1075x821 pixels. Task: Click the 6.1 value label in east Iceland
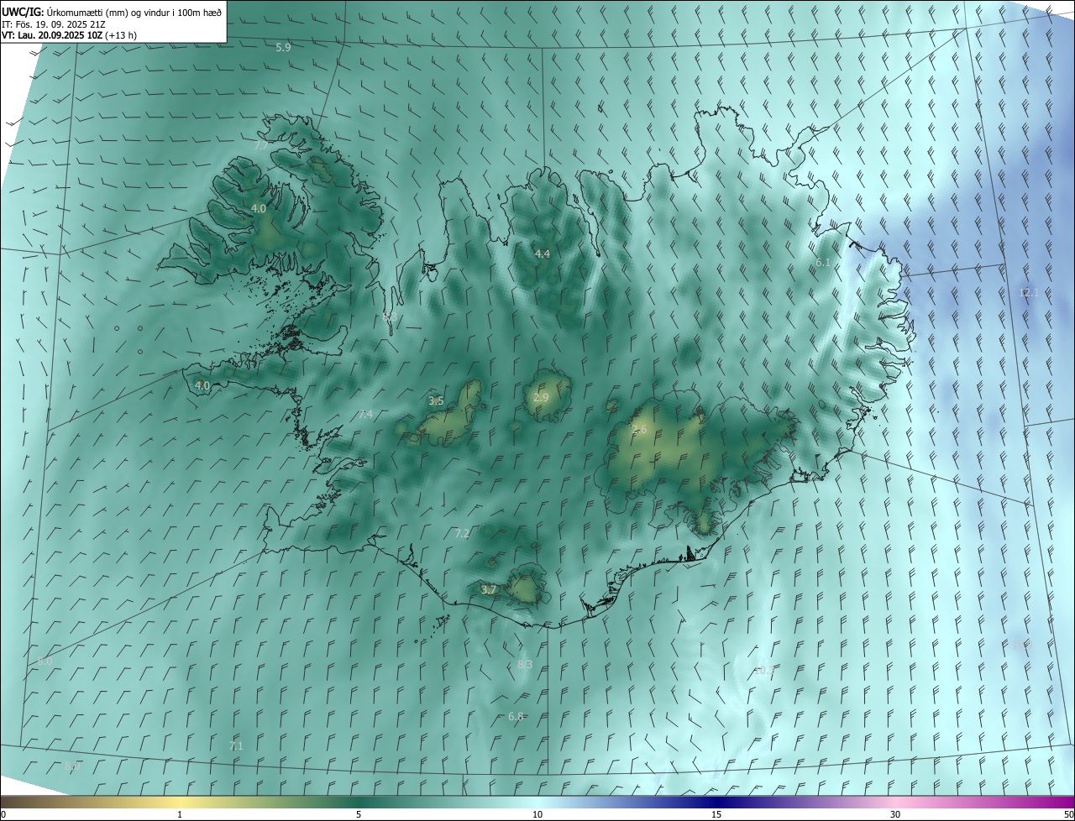[823, 263]
